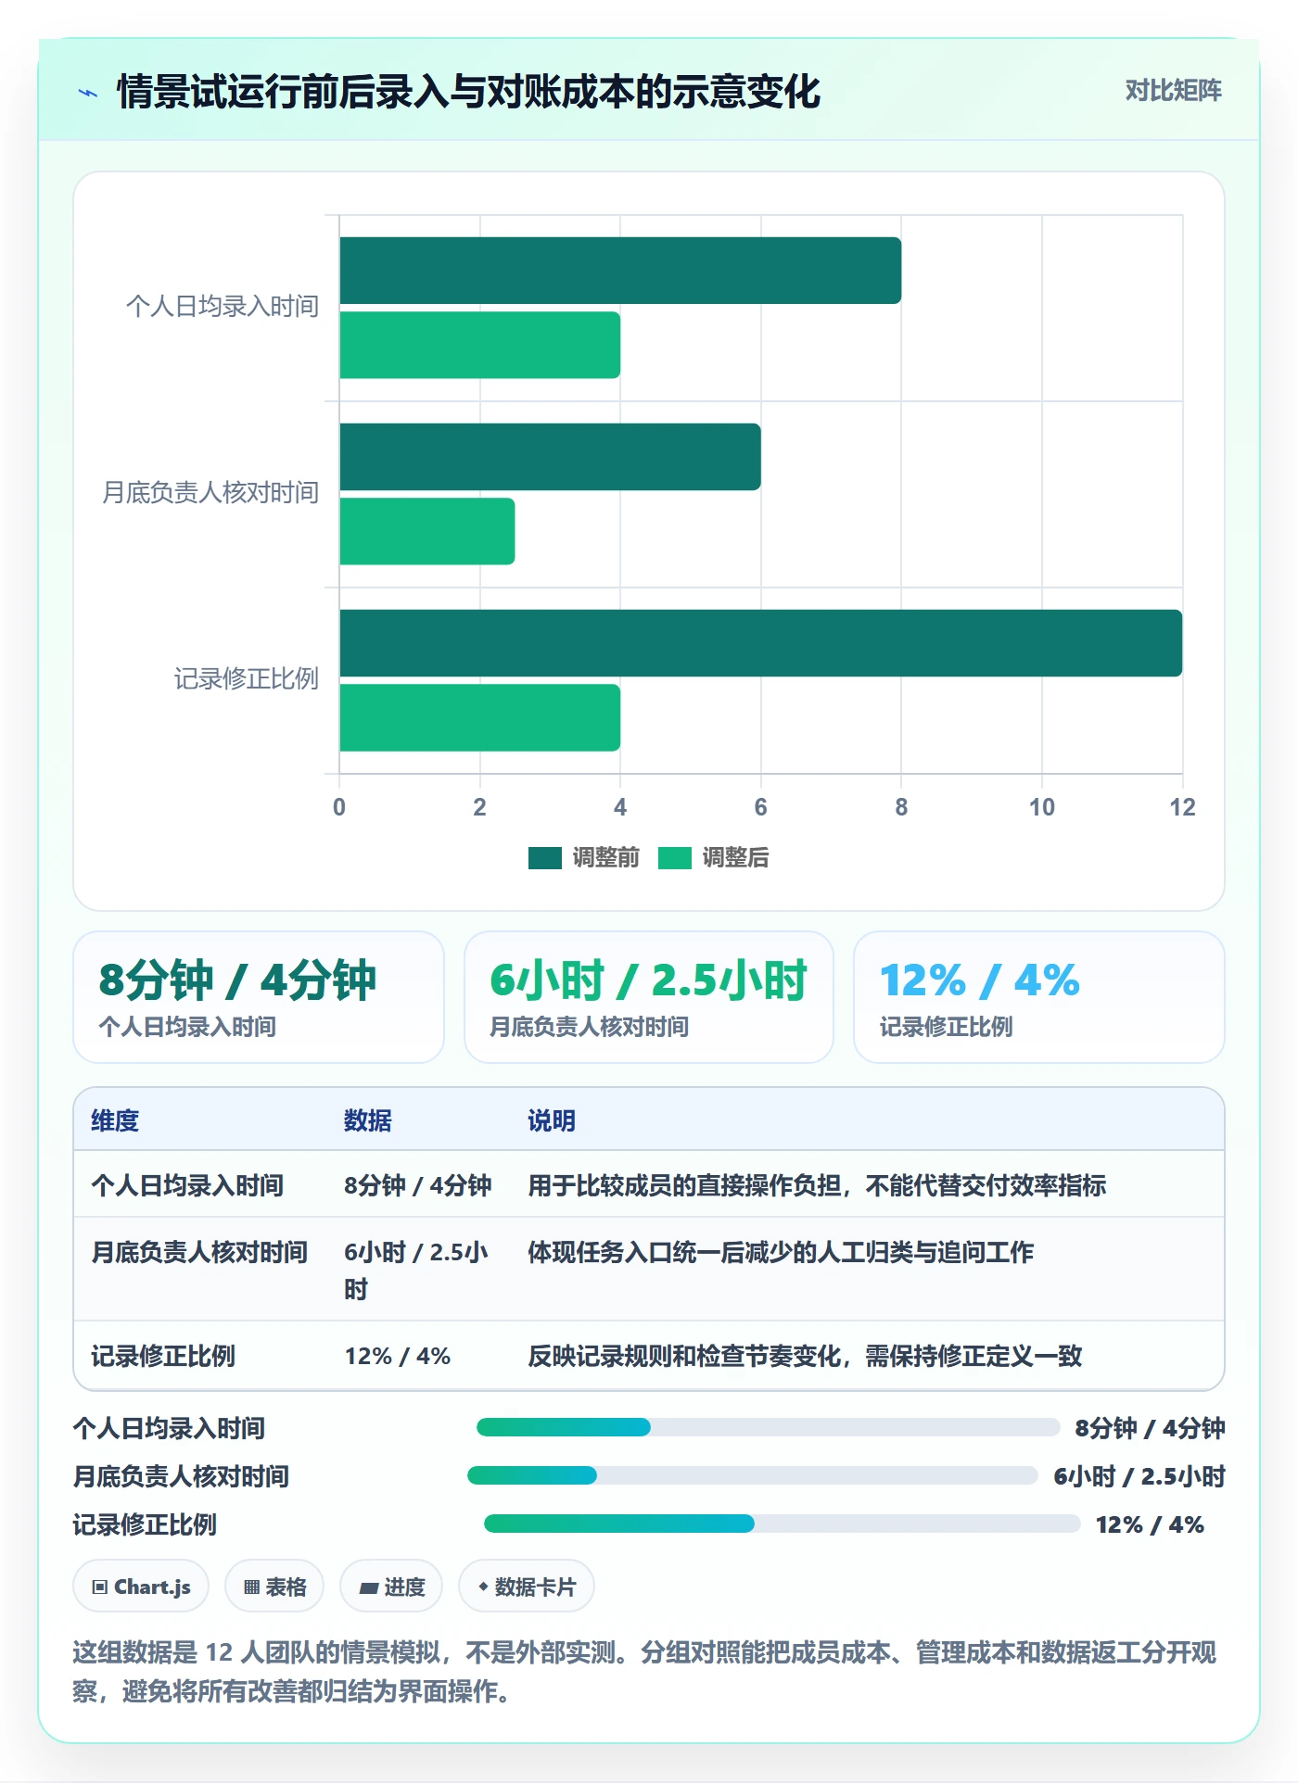Click table cell 12% / 4%
1298x1783 pixels.
[x=398, y=1357]
